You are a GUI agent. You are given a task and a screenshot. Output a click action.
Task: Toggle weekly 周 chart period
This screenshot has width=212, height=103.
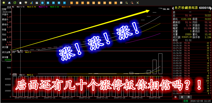point(48,3)
